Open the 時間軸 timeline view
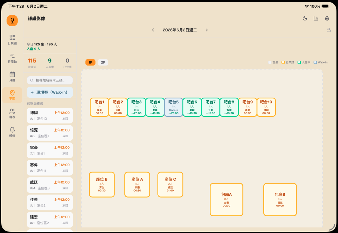Screen dimensions: 338x233 pos(12,58)
